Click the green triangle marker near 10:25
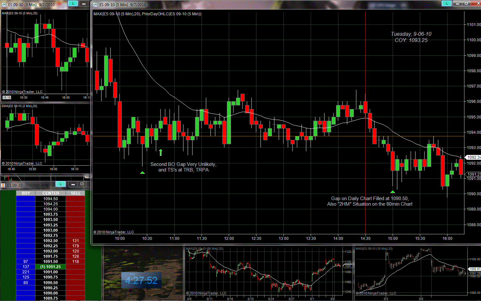This screenshot has height=301, width=481. 142,172
